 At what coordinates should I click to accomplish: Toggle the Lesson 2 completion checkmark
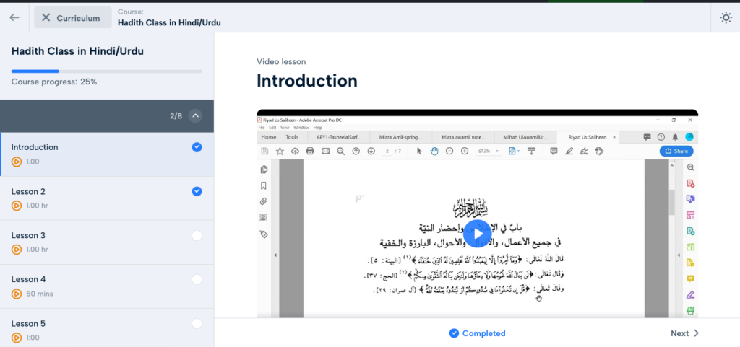197,191
